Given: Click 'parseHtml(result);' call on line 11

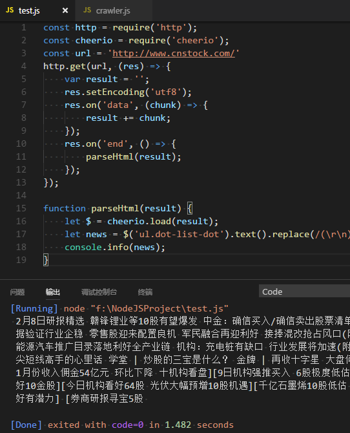Looking at the screenshot, I should [x=133, y=157].
